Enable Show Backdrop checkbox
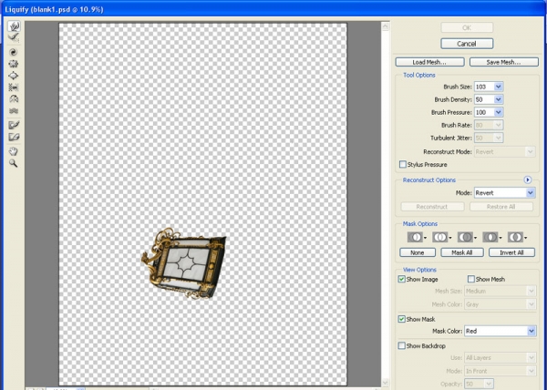The image size is (547, 390). click(x=402, y=345)
